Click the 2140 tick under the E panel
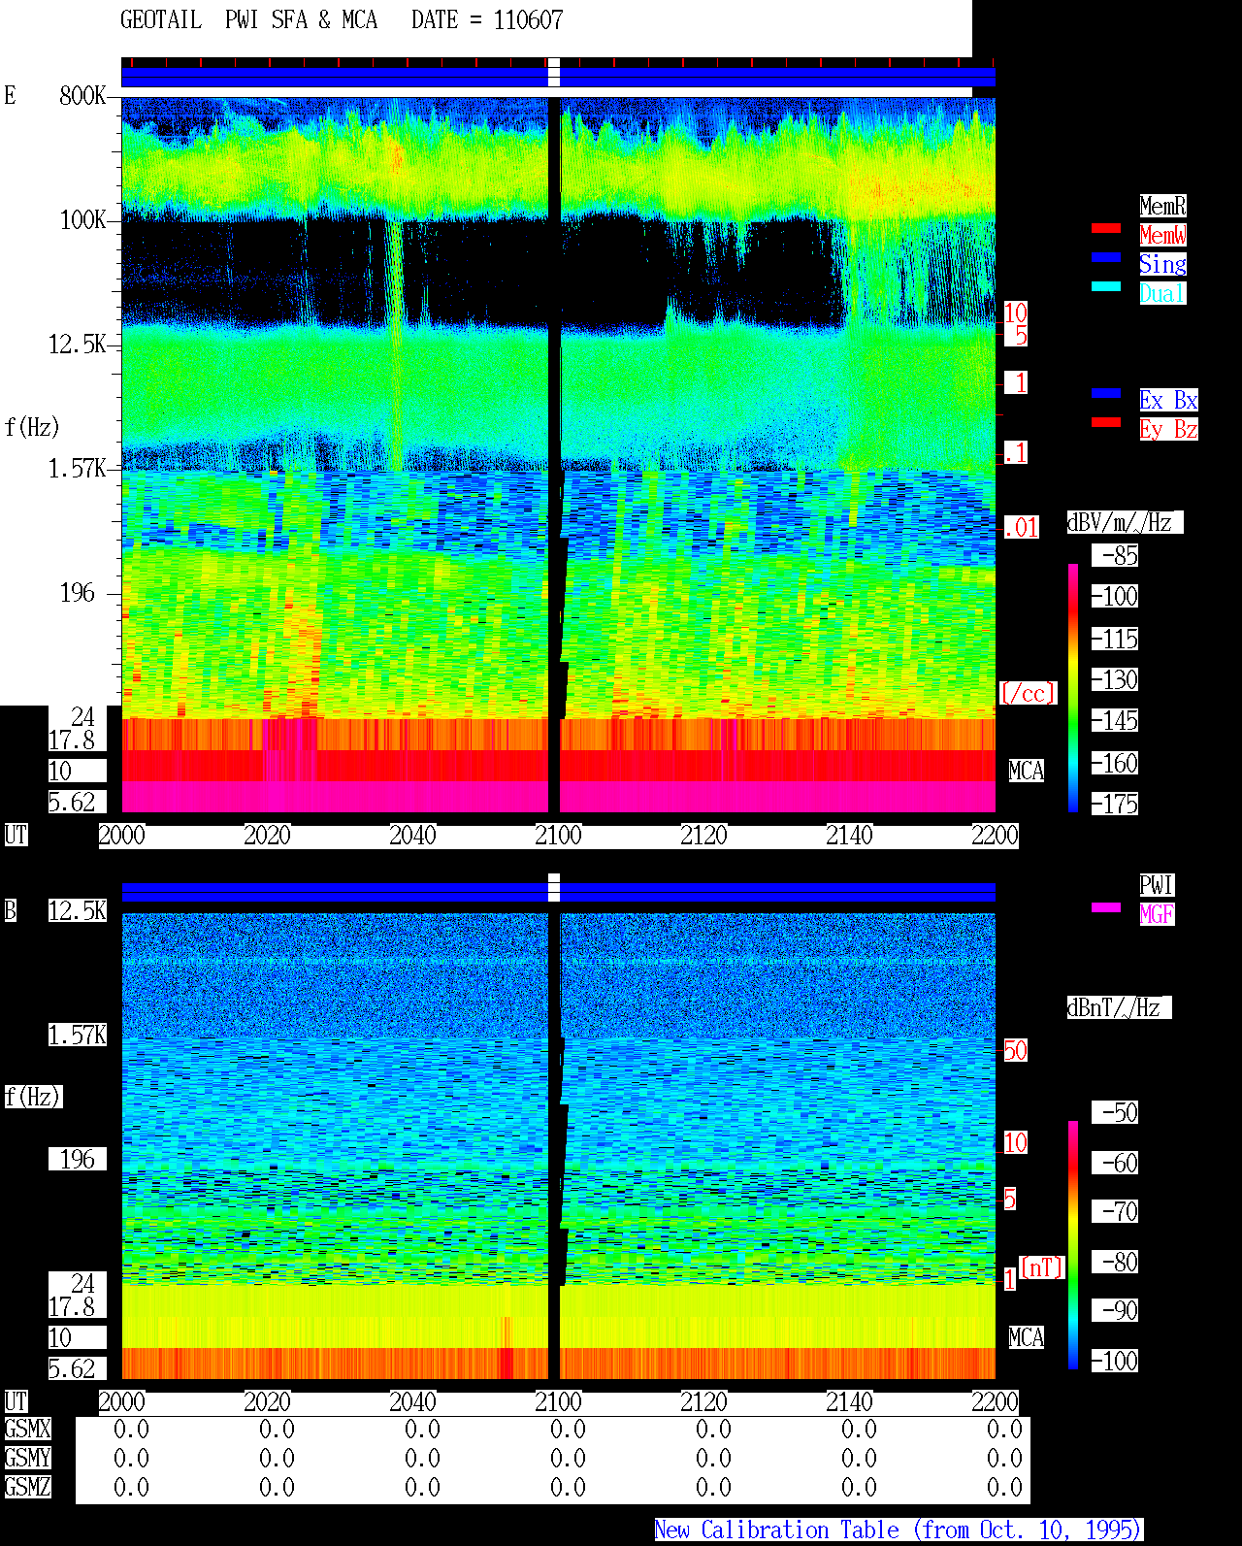Screen dimensions: 1242x1546 pyautogui.click(x=849, y=835)
